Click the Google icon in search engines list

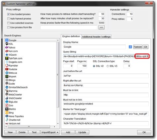tap(7, 40)
